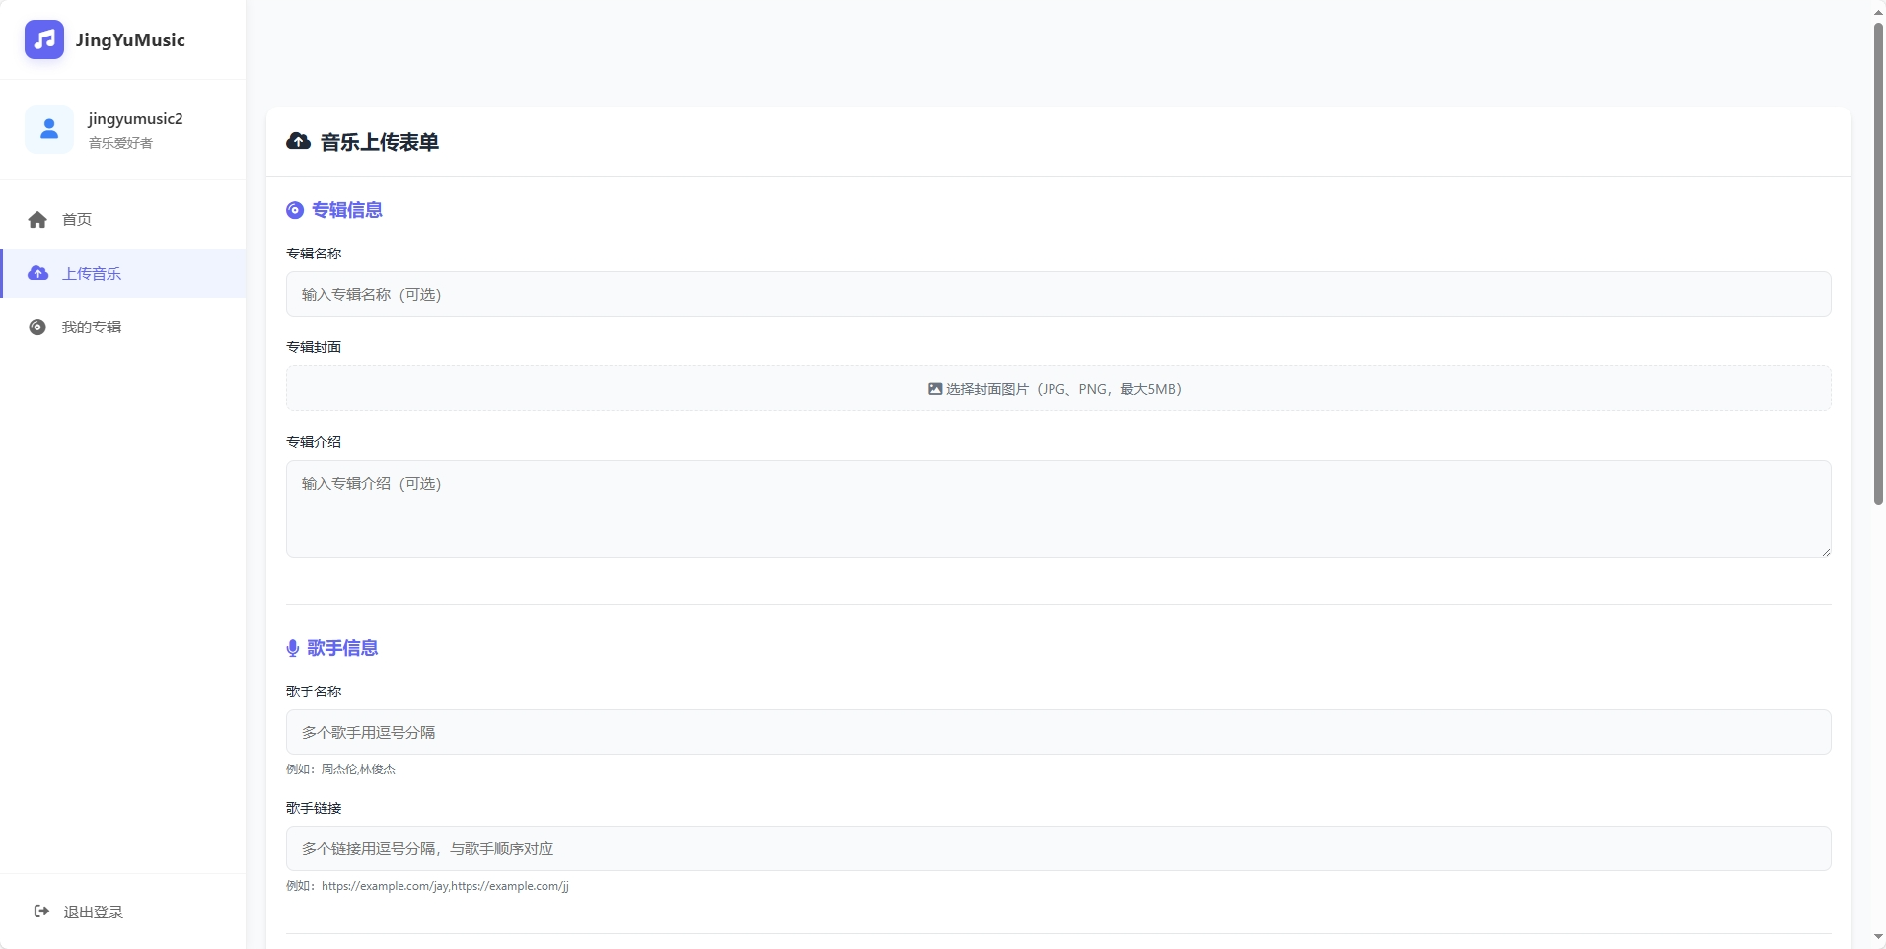Click the 歌手链接 input field
1886x949 pixels.
tap(1057, 848)
